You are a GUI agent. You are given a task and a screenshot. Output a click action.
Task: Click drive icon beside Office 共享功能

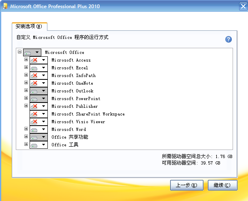[x=34, y=137]
